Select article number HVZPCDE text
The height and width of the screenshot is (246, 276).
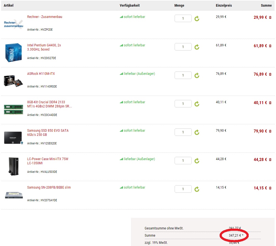(x=47, y=30)
